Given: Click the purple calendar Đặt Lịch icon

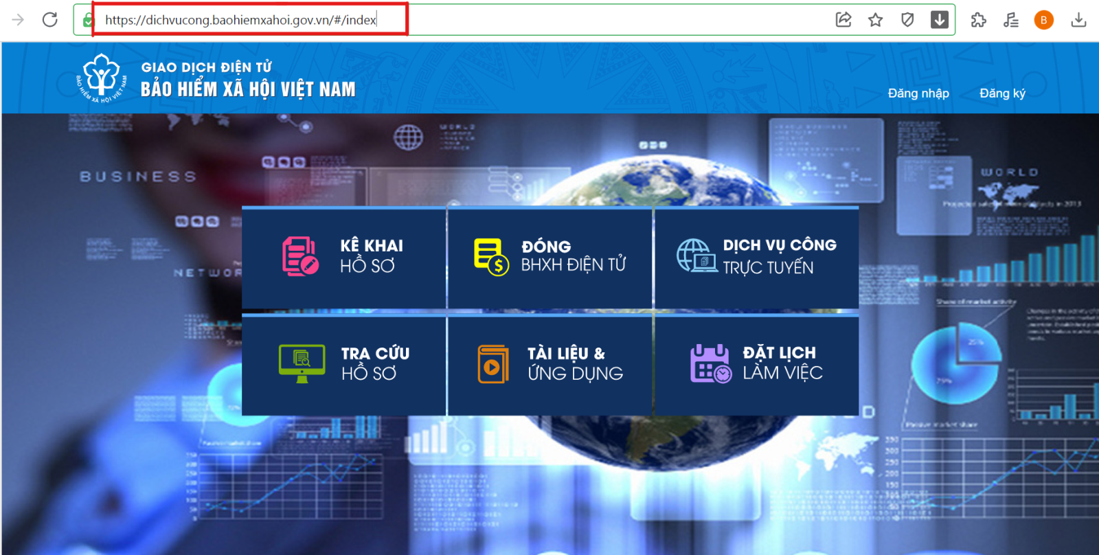Looking at the screenshot, I should coord(711,363).
